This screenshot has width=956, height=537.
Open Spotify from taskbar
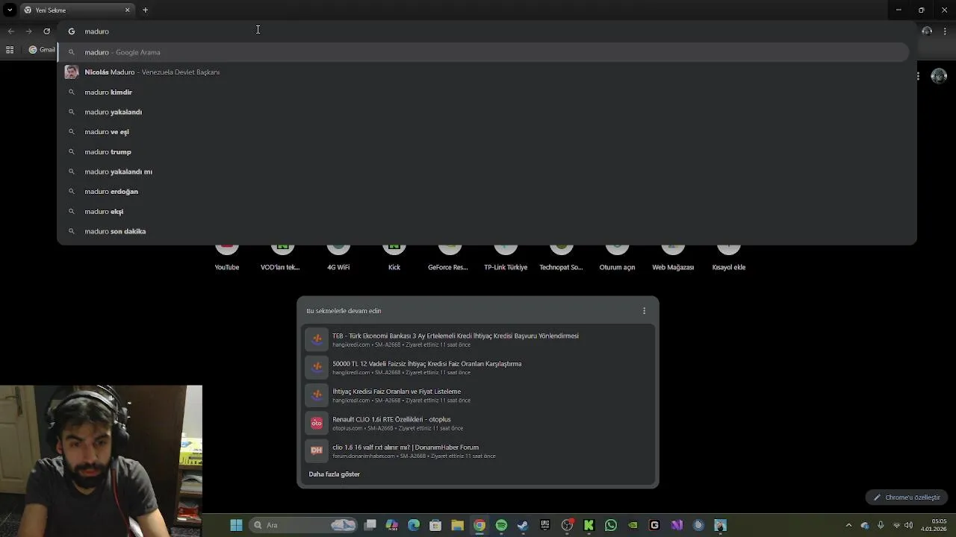501,525
